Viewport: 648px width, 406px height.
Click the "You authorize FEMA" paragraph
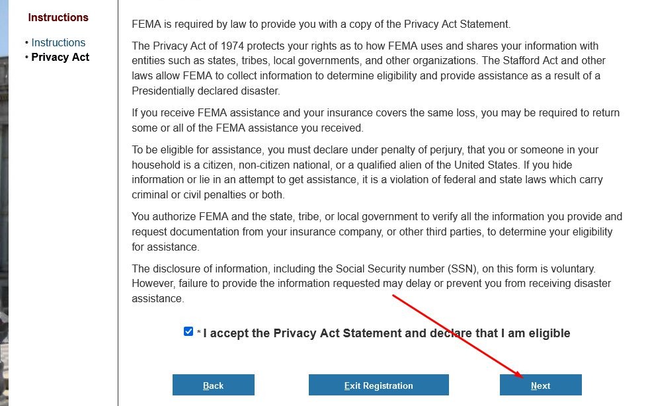tap(377, 231)
